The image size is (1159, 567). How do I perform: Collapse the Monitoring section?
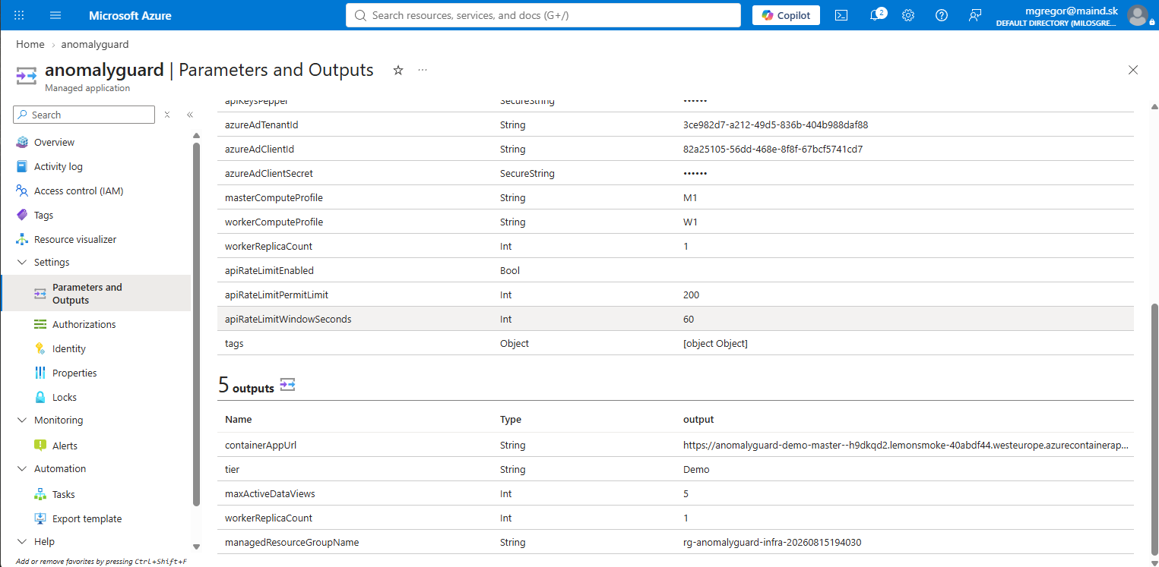[x=21, y=420]
